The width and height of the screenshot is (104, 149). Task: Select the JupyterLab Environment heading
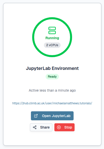pyautogui.click(x=52, y=68)
